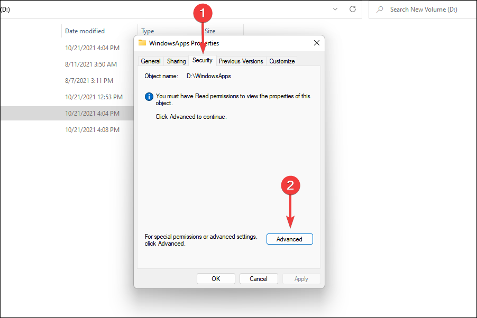Confirm with the OK button
This screenshot has height=318, width=477.
(x=216, y=279)
